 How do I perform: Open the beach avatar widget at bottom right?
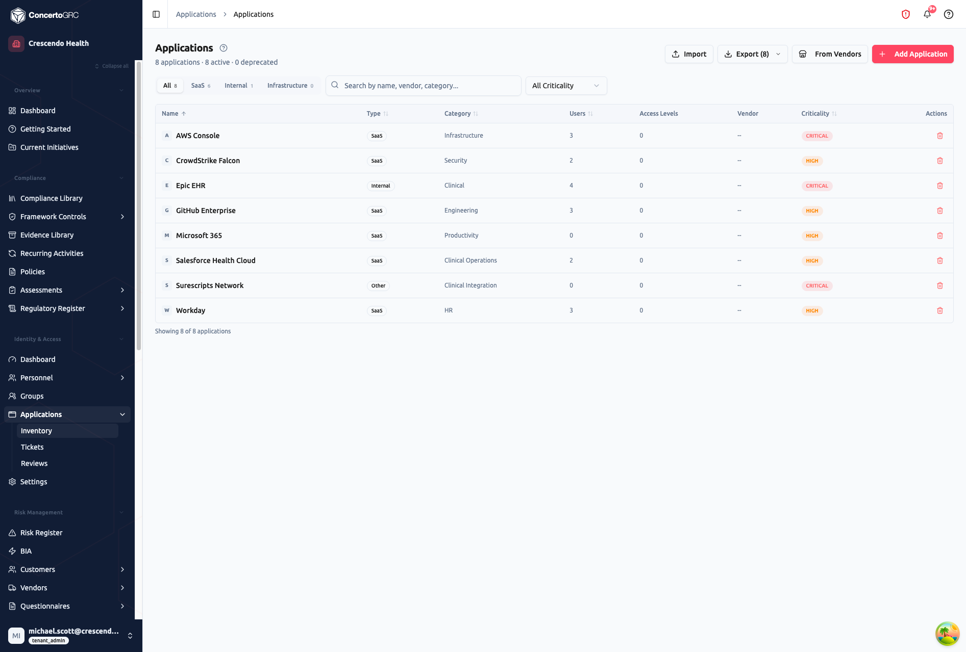(948, 634)
